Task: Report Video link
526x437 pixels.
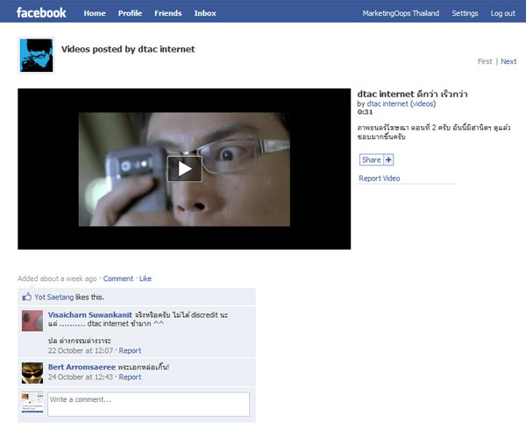Action: point(379,179)
